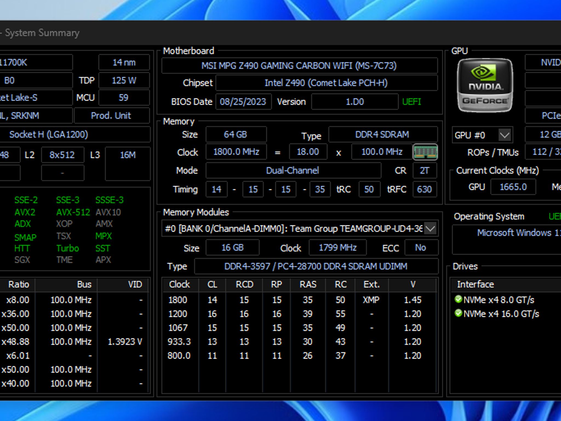Screen dimensions: 561x421
Task: Click the Dual-Channel mode field
Action: click(293, 170)
